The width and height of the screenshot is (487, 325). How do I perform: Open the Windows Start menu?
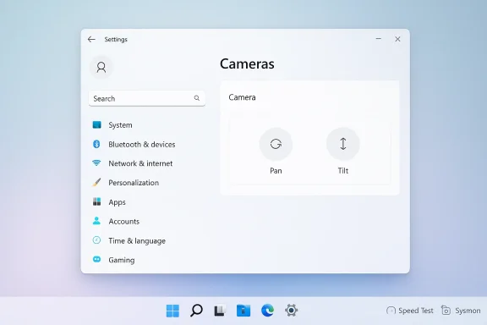(x=172, y=311)
